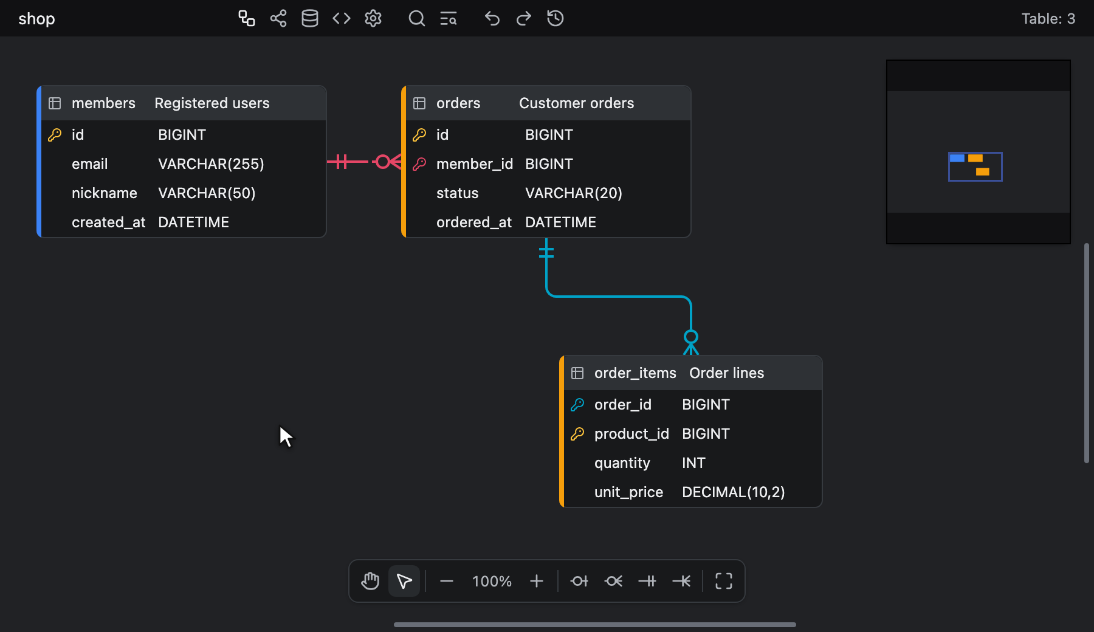
Task: Select the pointer cursor tool
Action: (x=404, y=581)
